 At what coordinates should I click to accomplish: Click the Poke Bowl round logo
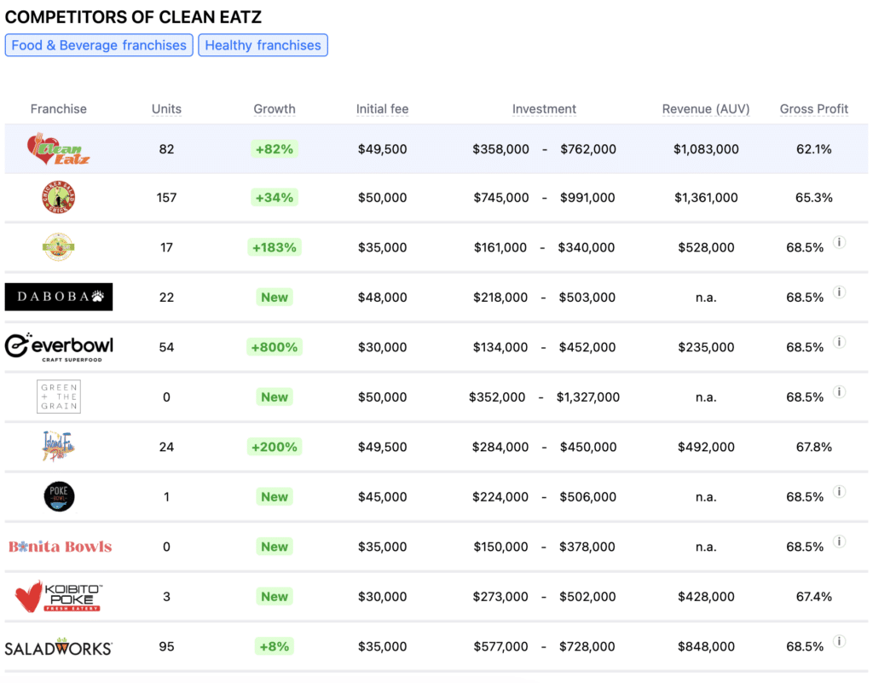point(59,496)
